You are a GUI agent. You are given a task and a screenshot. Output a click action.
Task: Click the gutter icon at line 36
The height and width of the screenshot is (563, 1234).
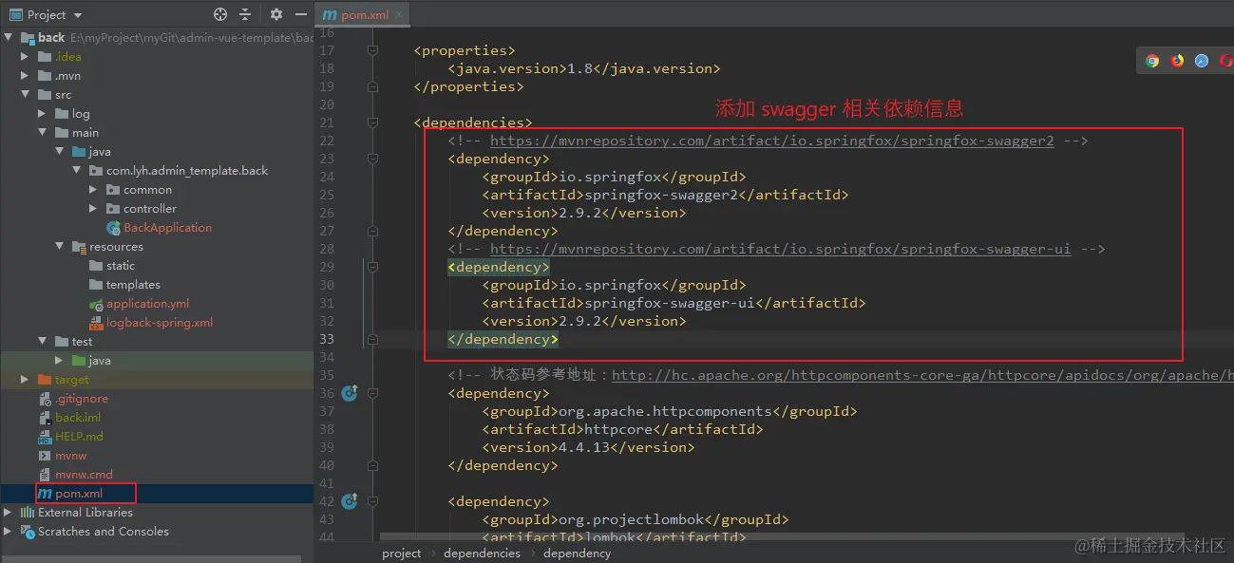pos(349,392)
